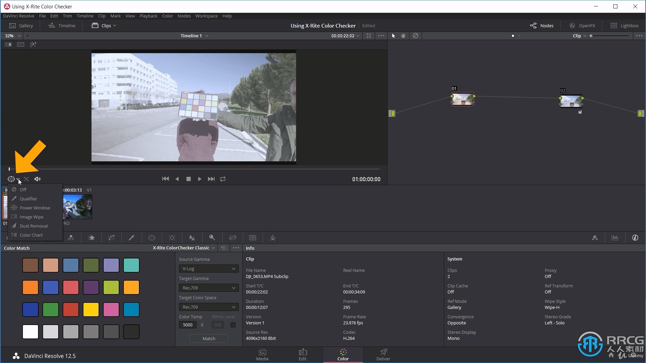646x363 pixels.
Task: Open node editor options three-dot menu
Action: click(x=639, y=36)
